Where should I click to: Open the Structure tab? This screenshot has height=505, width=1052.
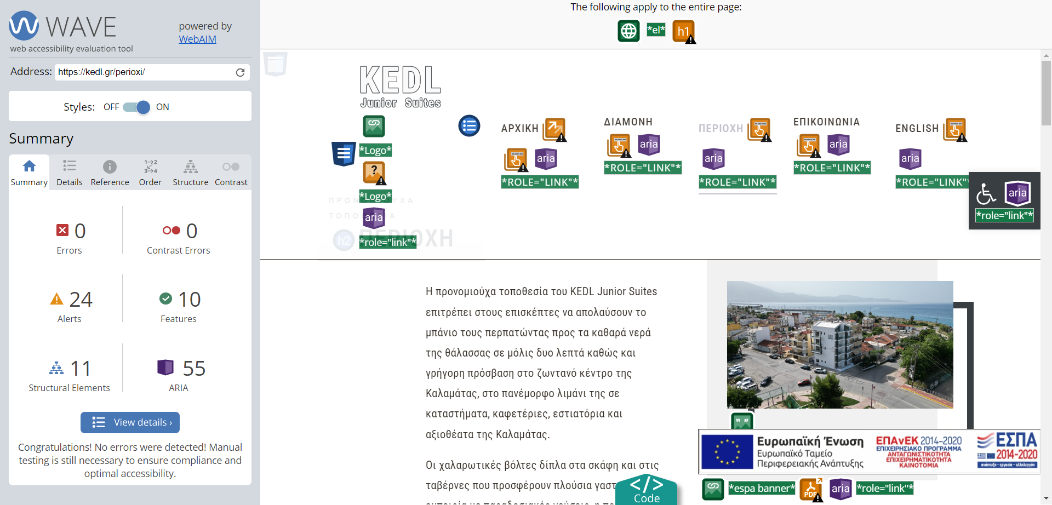pos(191,173)
